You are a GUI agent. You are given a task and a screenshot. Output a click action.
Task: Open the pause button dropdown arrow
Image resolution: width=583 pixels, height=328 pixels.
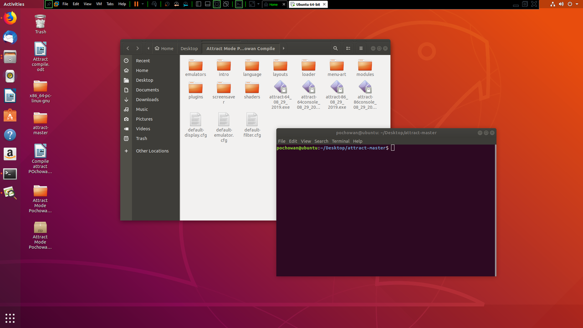tap(143, 4)
